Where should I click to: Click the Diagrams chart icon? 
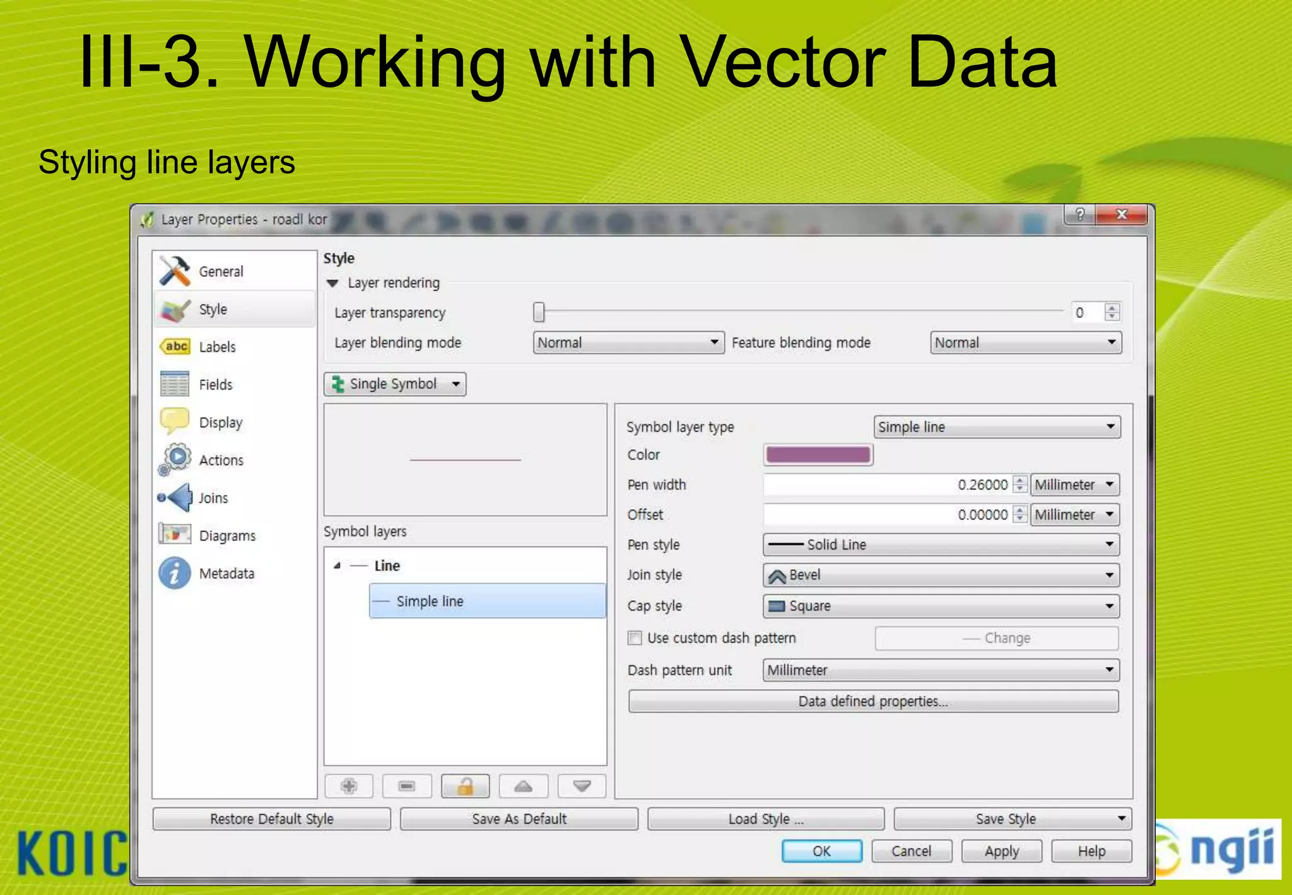175,535
